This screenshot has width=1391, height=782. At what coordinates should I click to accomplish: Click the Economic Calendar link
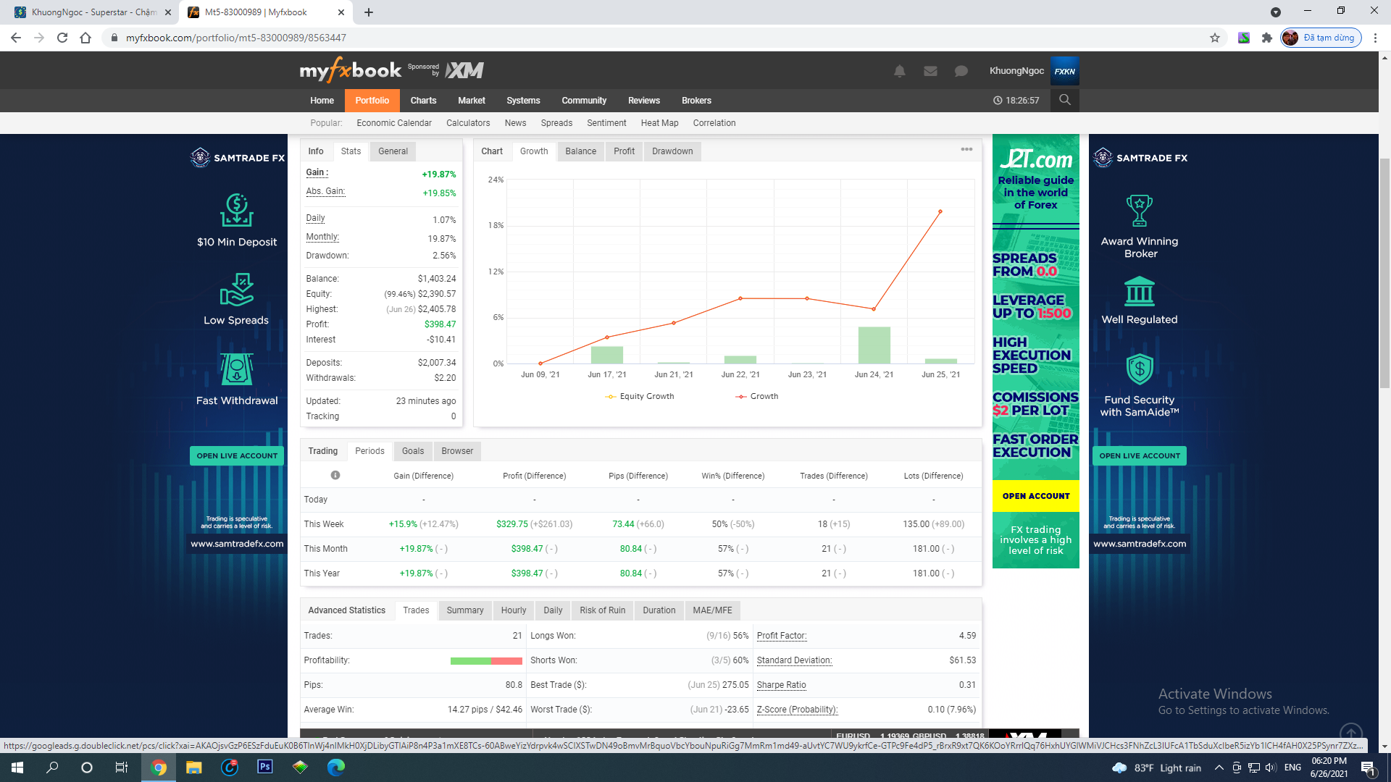point(393,123)
